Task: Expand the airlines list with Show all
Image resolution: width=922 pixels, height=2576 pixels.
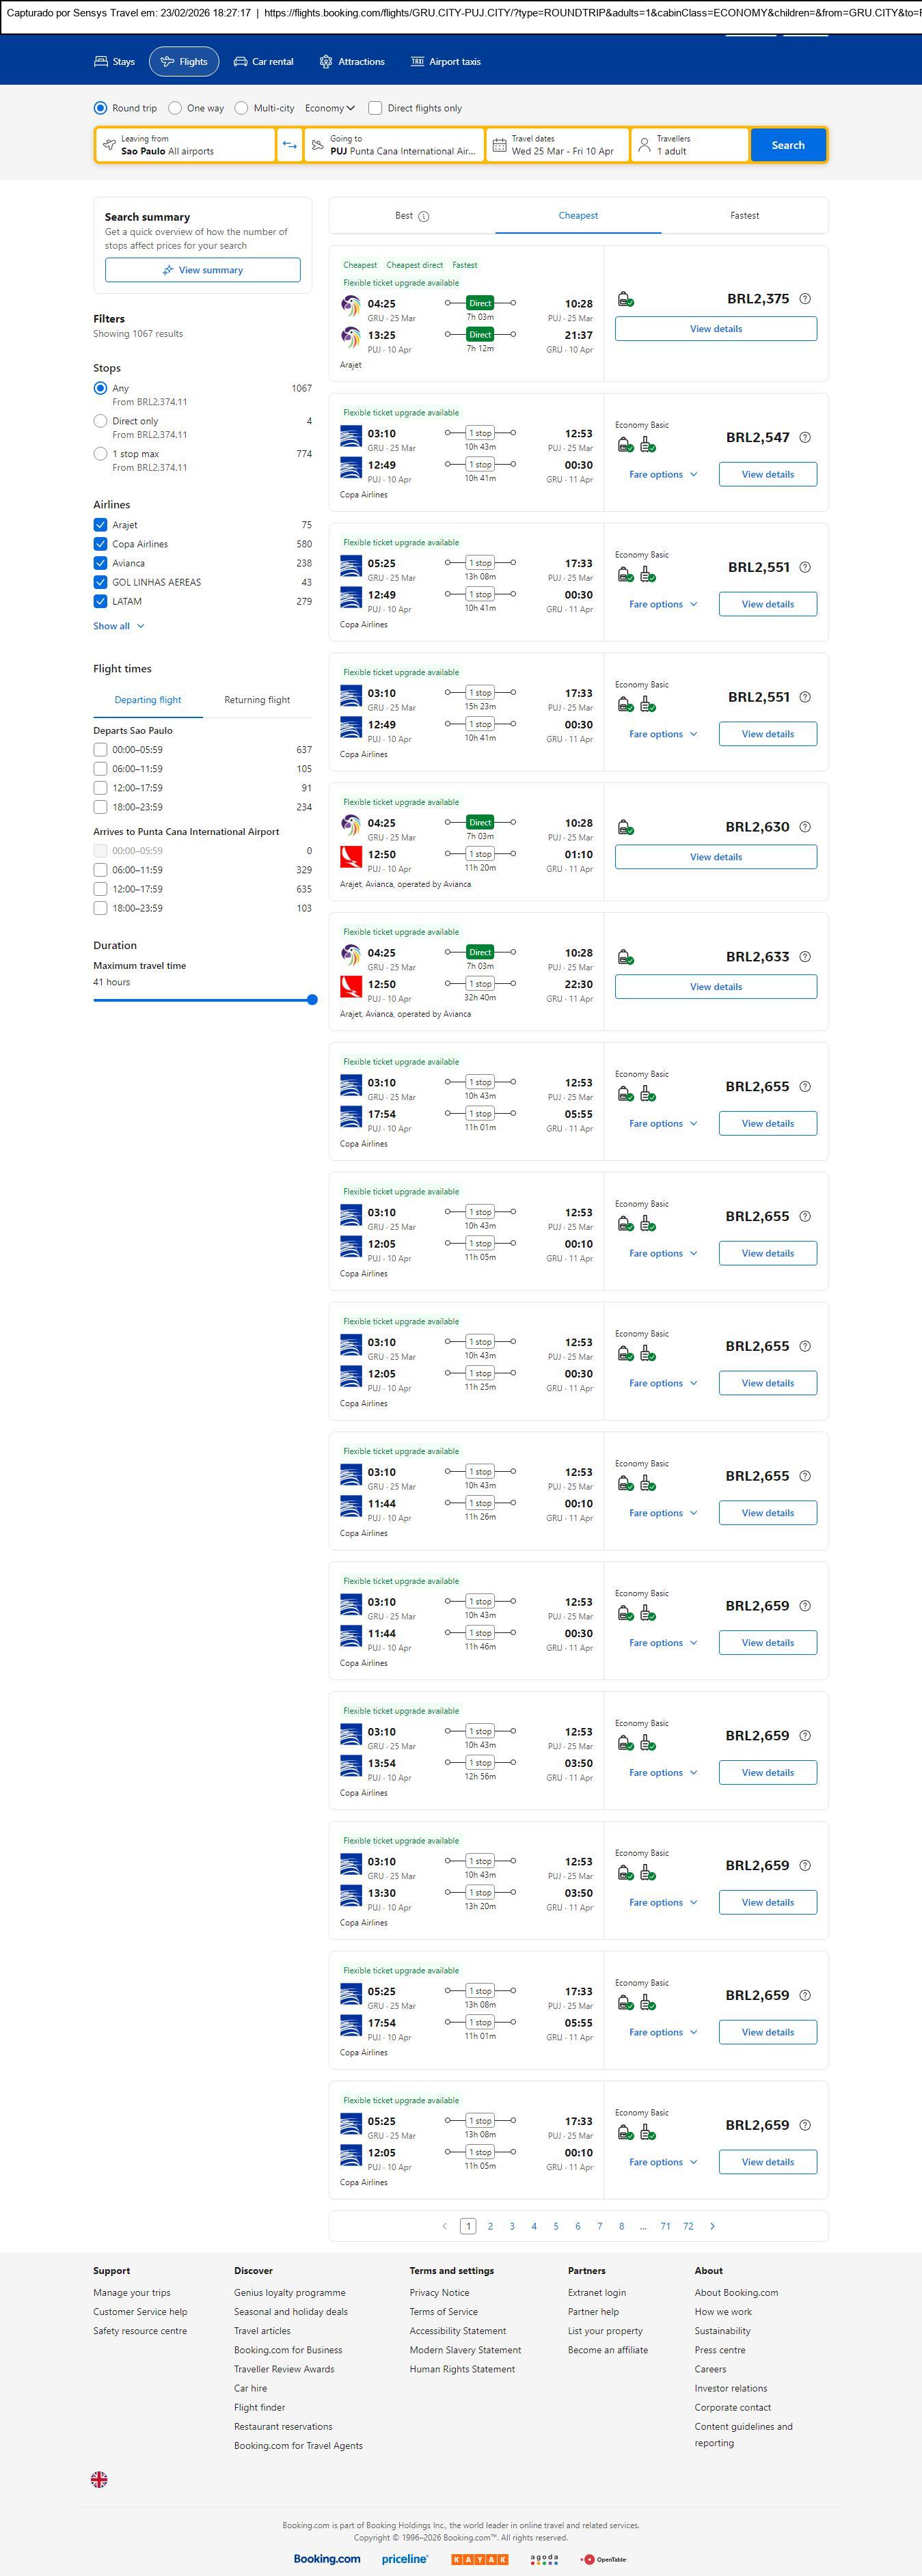Action: [118, 626]
